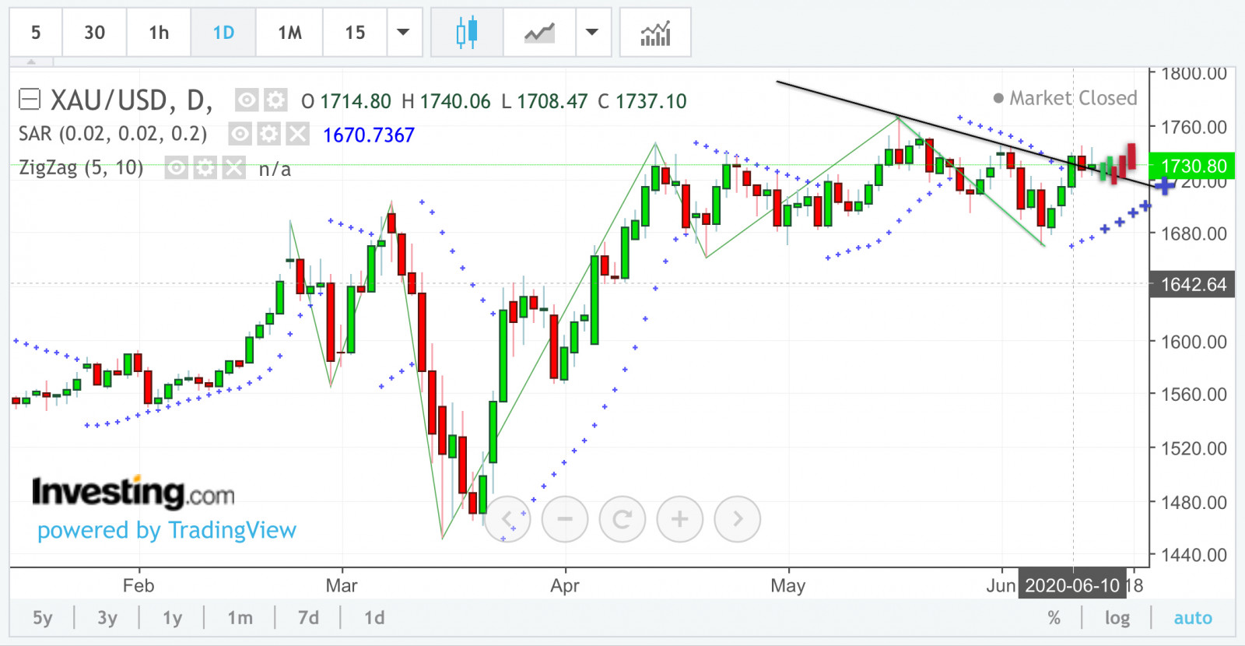Toggle the log scale option

click(x=1117, y=618)
